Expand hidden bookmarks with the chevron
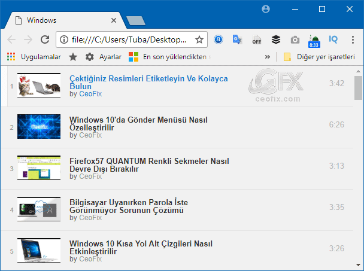Image resolution: width=364 pixels, height=271 pixels. click(x=268, y=57)
